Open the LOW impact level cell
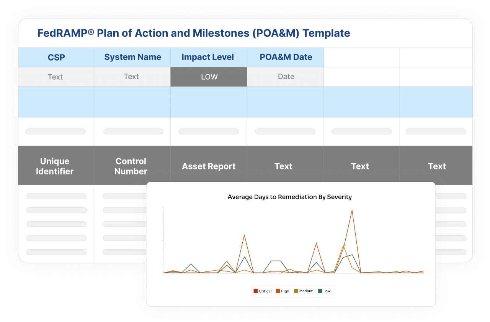The height and width of the screenshot is (322, 490). pos(209,77)
